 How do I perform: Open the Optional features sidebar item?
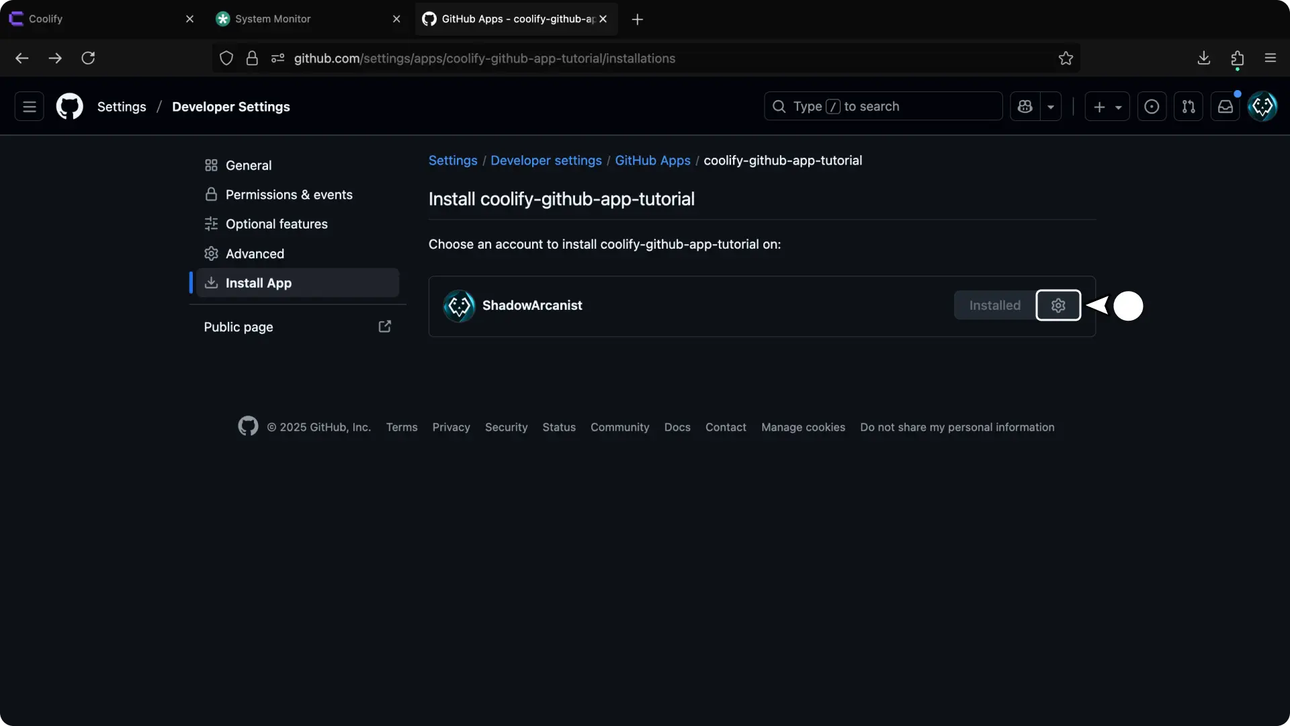pos(276,224)
